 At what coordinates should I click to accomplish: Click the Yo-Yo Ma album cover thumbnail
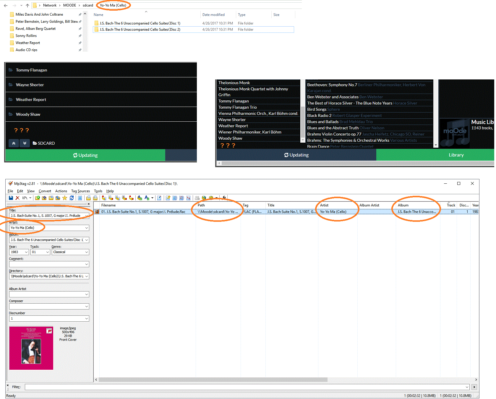31,348
